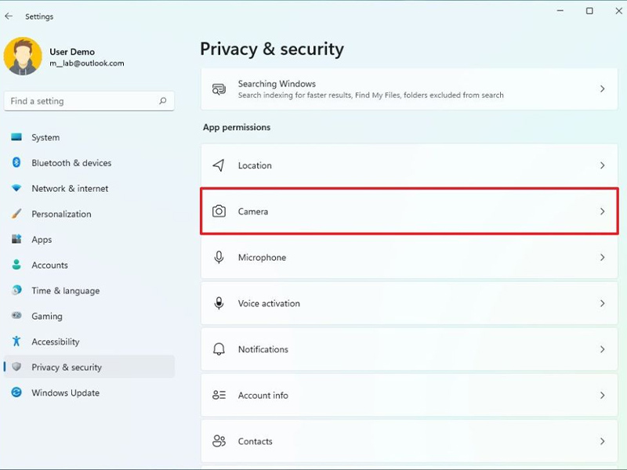Click the Find a setting search box
Image resolution: width=627 pixels, height=470 pixels.
(x=89, y=101)
